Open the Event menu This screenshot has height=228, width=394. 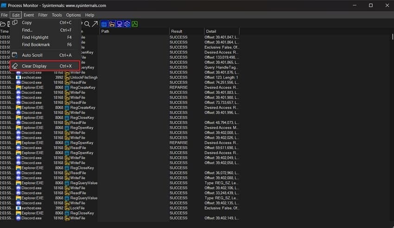29,15
